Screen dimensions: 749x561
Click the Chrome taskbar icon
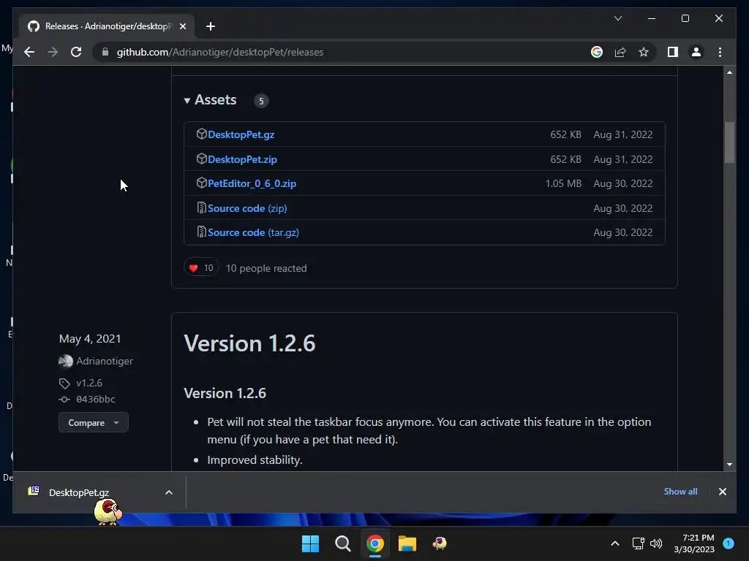click(375, 543)
